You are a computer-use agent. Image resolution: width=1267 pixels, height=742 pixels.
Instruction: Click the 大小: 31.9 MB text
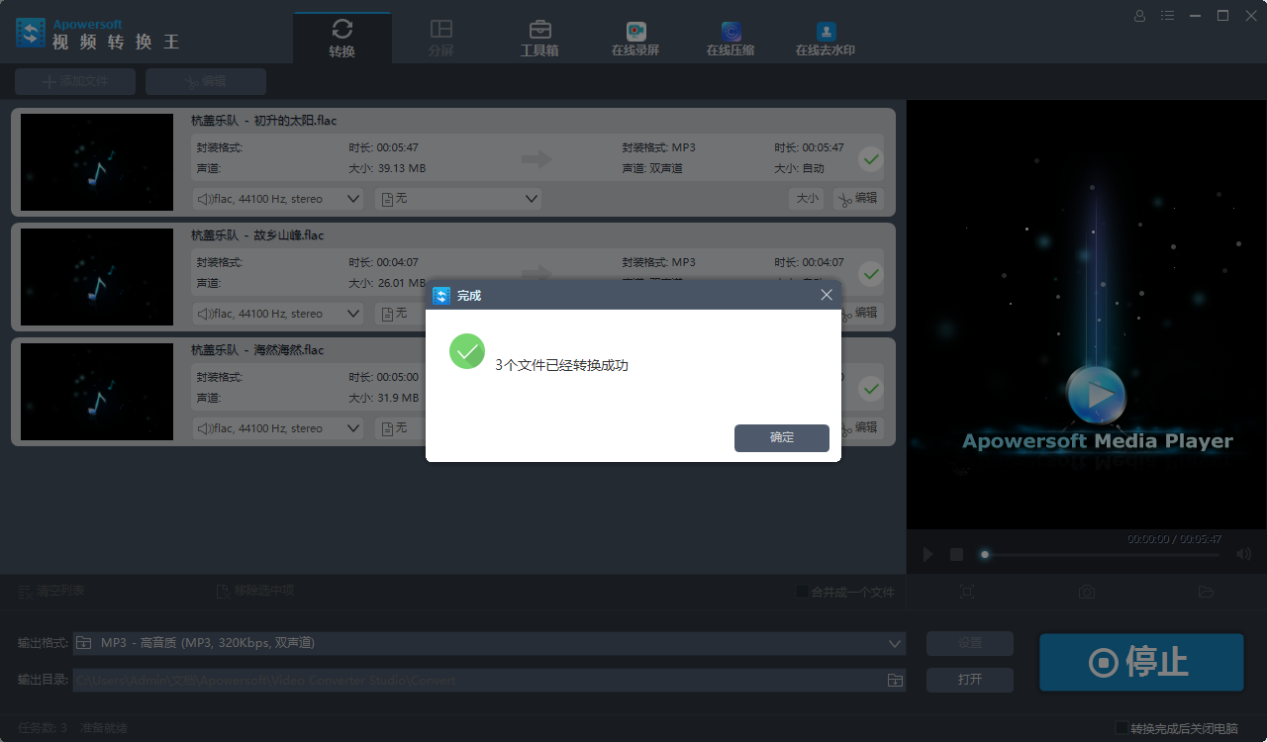384,398
